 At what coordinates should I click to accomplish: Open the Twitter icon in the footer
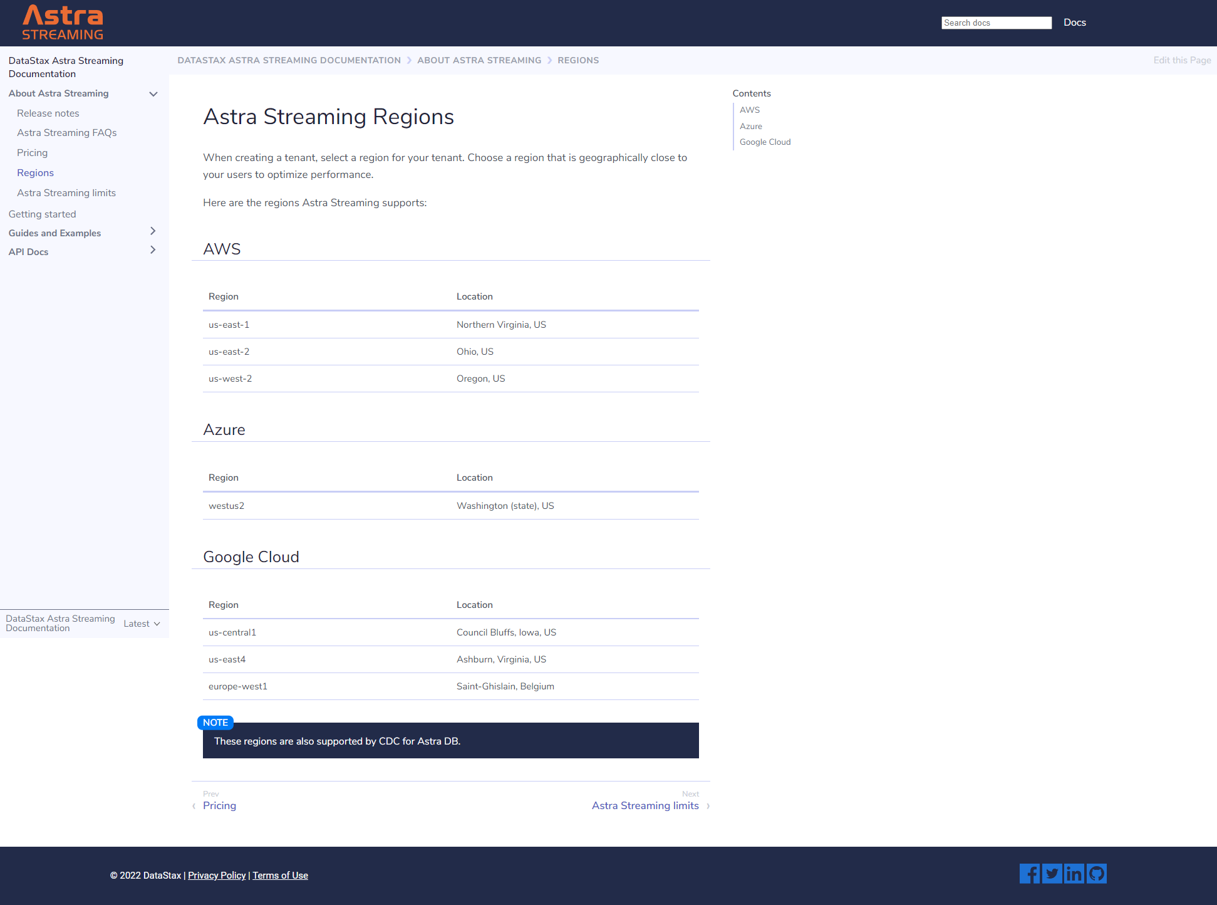(x=1052, y=873)
